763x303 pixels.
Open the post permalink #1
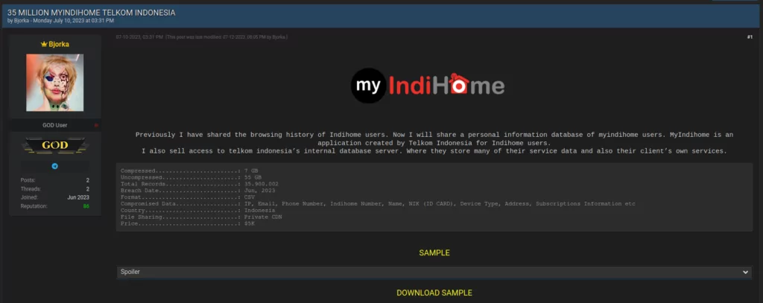(750, 37)
